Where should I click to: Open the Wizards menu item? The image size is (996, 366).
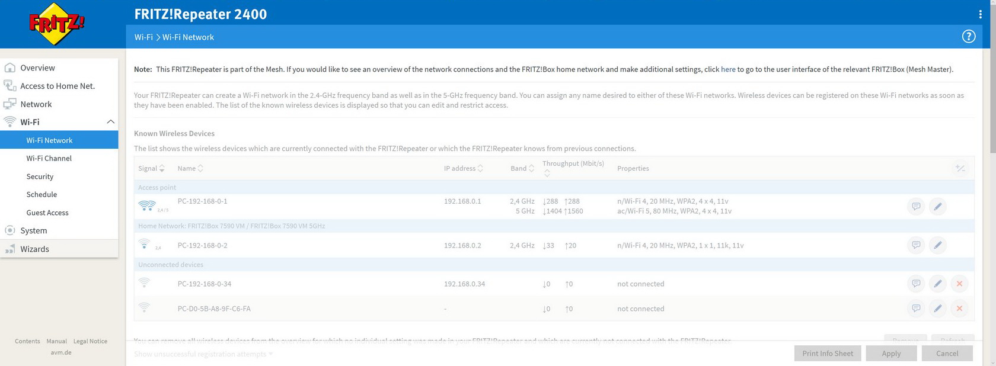tap(59, 249)
